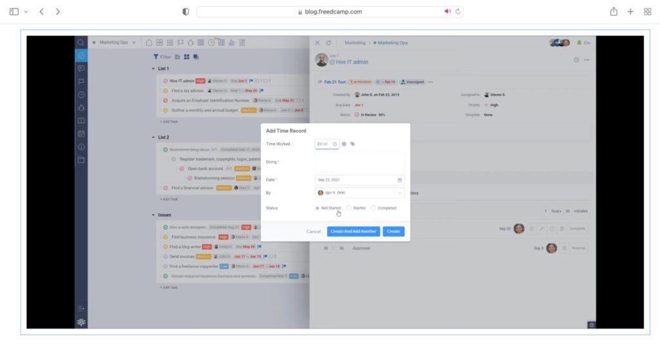Click the comments icon next to Filter
The height and width of the screenshot is (344, 660).
pyautogui.click(x=196, y=57)
